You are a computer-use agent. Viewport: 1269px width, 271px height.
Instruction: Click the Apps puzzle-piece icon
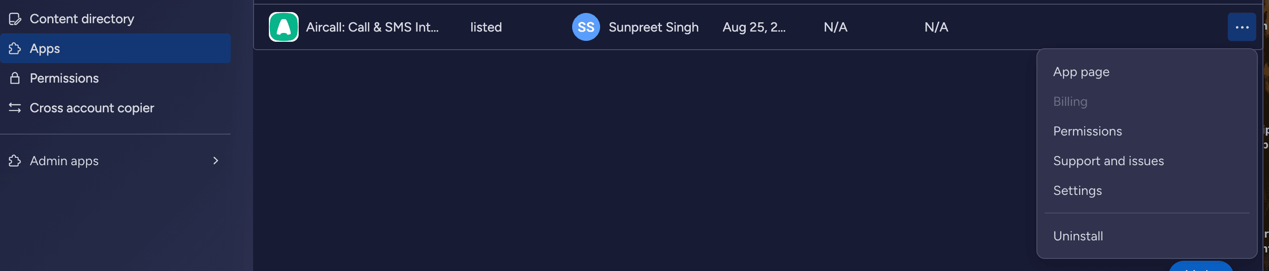[x=15, y=48]
